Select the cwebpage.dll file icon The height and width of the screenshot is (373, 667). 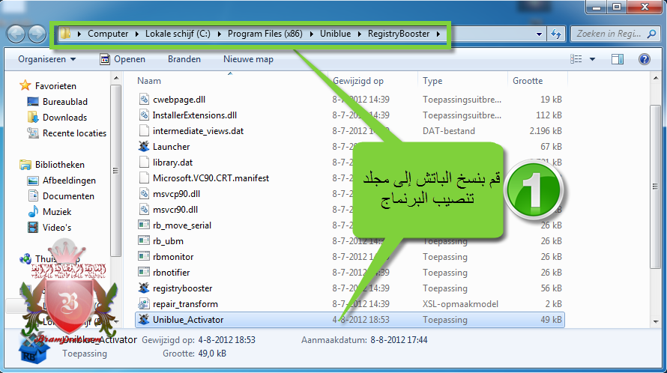[144, 100]
